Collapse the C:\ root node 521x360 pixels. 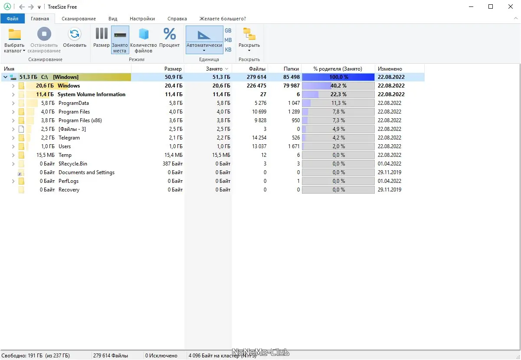(x=5, y=77)
